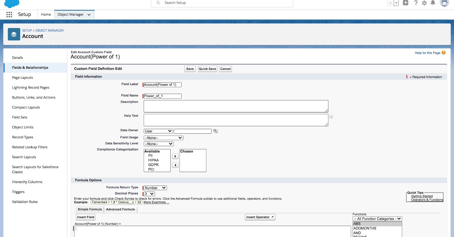Open the Field Usage dropdown
The image size is (454, 237).
click(x=163, y=138)
